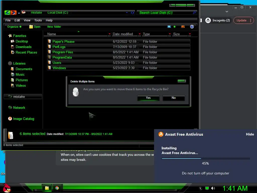This screenshot has height=193, width=257.
Task: Select the Program Files folder icon
Action: click(49, 52)
